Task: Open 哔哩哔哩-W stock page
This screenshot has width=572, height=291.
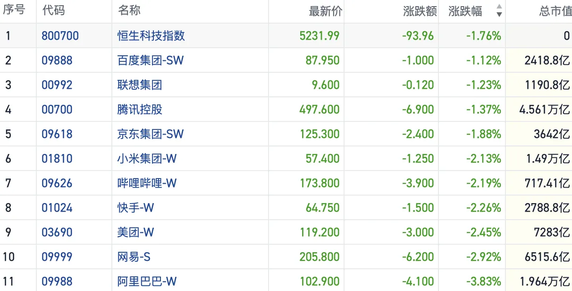Action: pos(147,183)
